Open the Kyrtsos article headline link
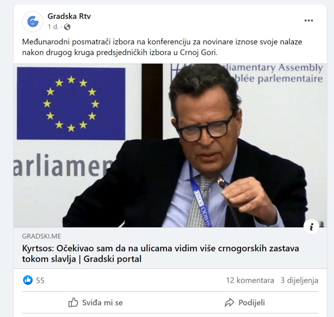Image resolution: width=334 pixels, height=317 pixels. click(160, 254)
